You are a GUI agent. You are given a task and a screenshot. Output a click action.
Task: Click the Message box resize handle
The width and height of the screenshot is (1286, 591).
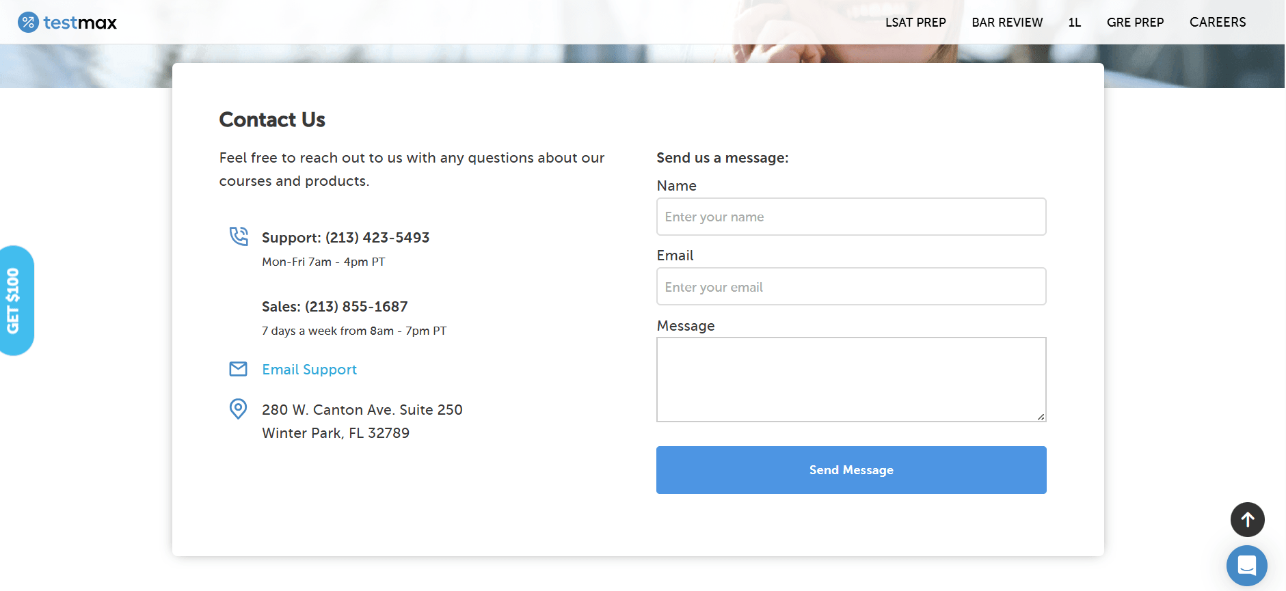pos(1041,416)
